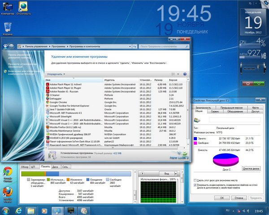Open Windows Explorer folder in taskbar
This screenshot has height=215, width=269.
[31, 211]
